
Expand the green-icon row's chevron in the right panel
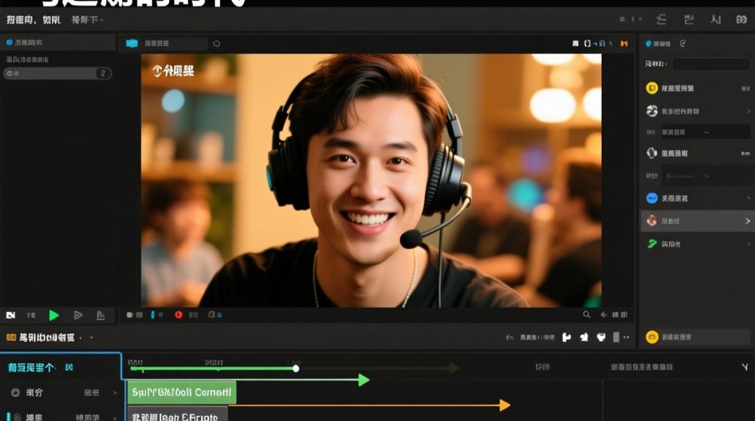point(748,244)
